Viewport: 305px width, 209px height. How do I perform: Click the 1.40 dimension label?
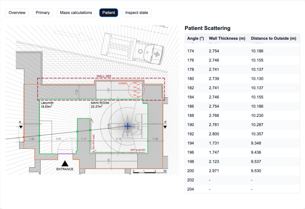32,139
